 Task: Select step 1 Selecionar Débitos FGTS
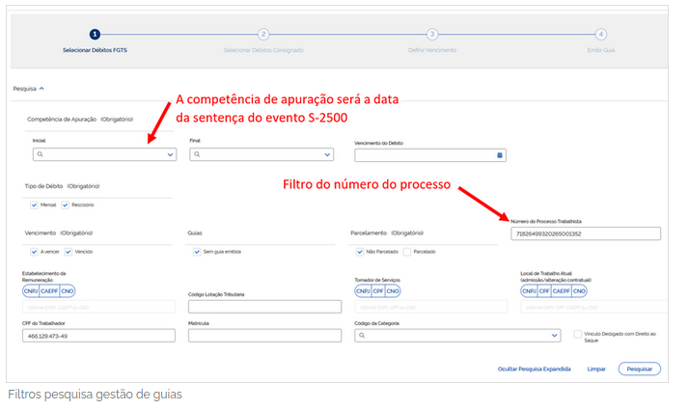pyautogui.click(x=95, y=34)
